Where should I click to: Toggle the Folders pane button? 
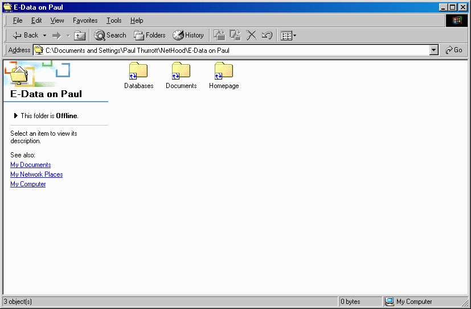point(150,35)
